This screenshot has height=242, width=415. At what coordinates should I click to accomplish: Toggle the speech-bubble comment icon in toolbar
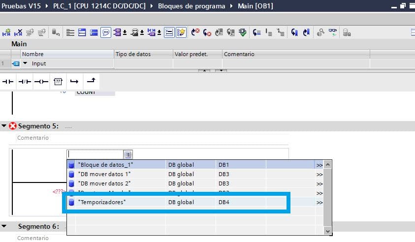(106, 32)
